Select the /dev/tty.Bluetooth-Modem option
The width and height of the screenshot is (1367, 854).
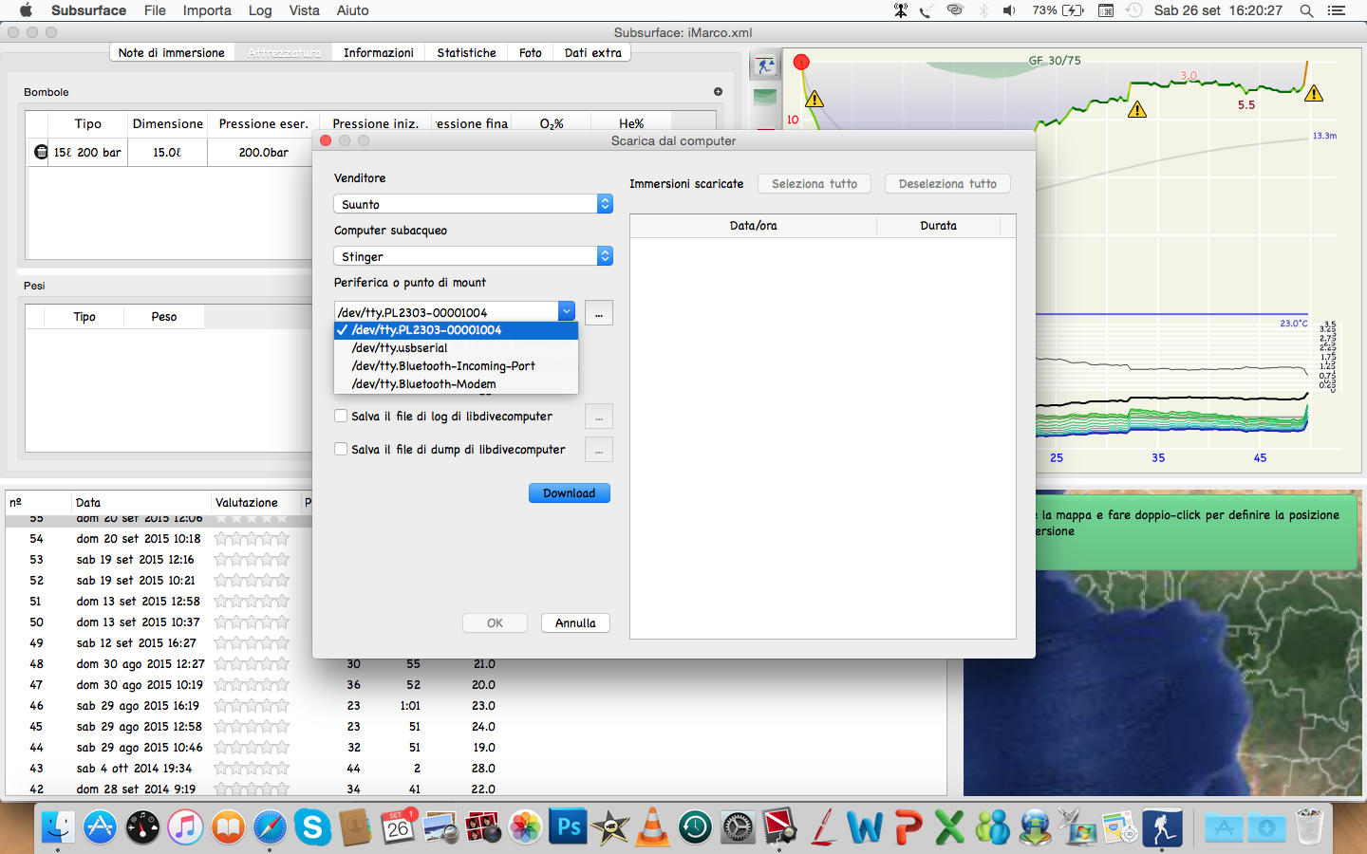[x=423, y=384]
